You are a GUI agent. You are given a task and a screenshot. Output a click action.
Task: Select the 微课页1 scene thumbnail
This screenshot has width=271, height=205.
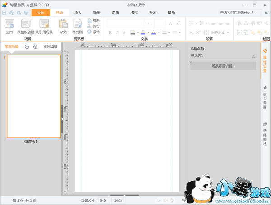tap(34, 96)
